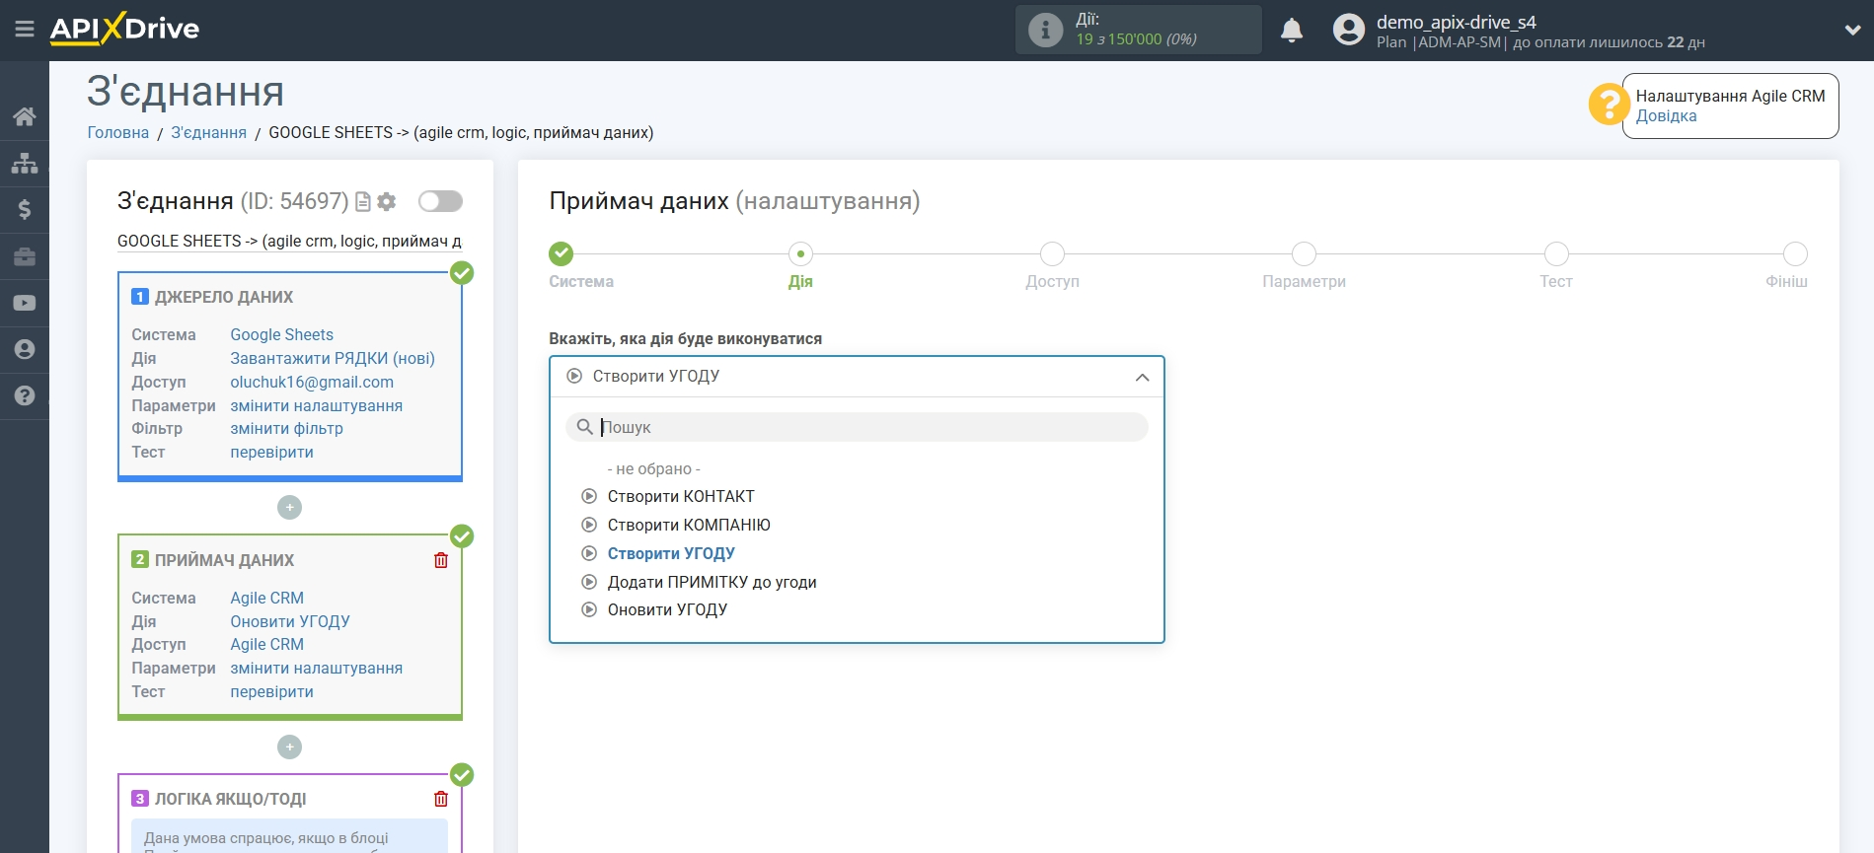Open the briefcase sidebar icon

[25, 256]
